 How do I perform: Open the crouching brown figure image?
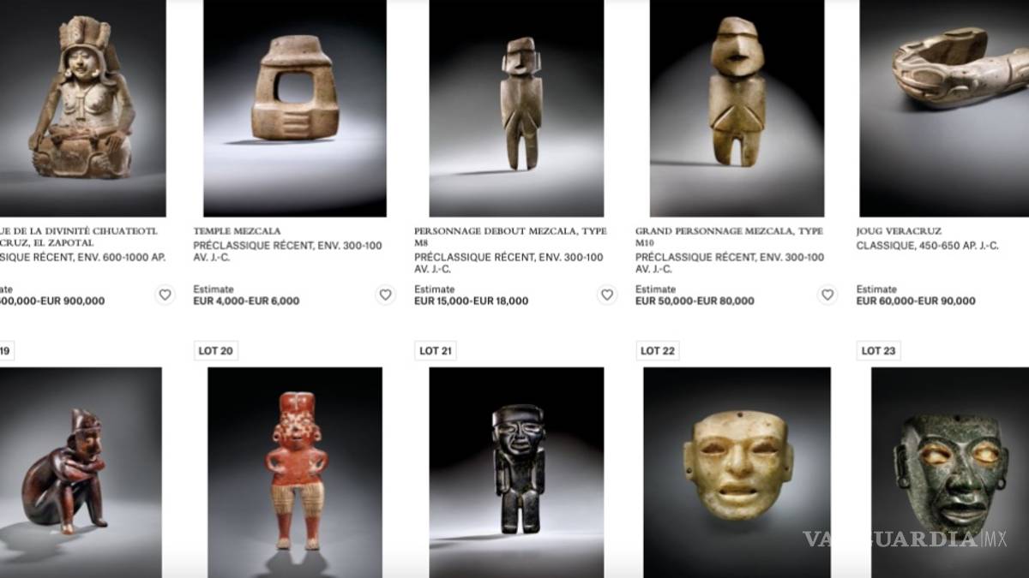(x=81, y=473)
